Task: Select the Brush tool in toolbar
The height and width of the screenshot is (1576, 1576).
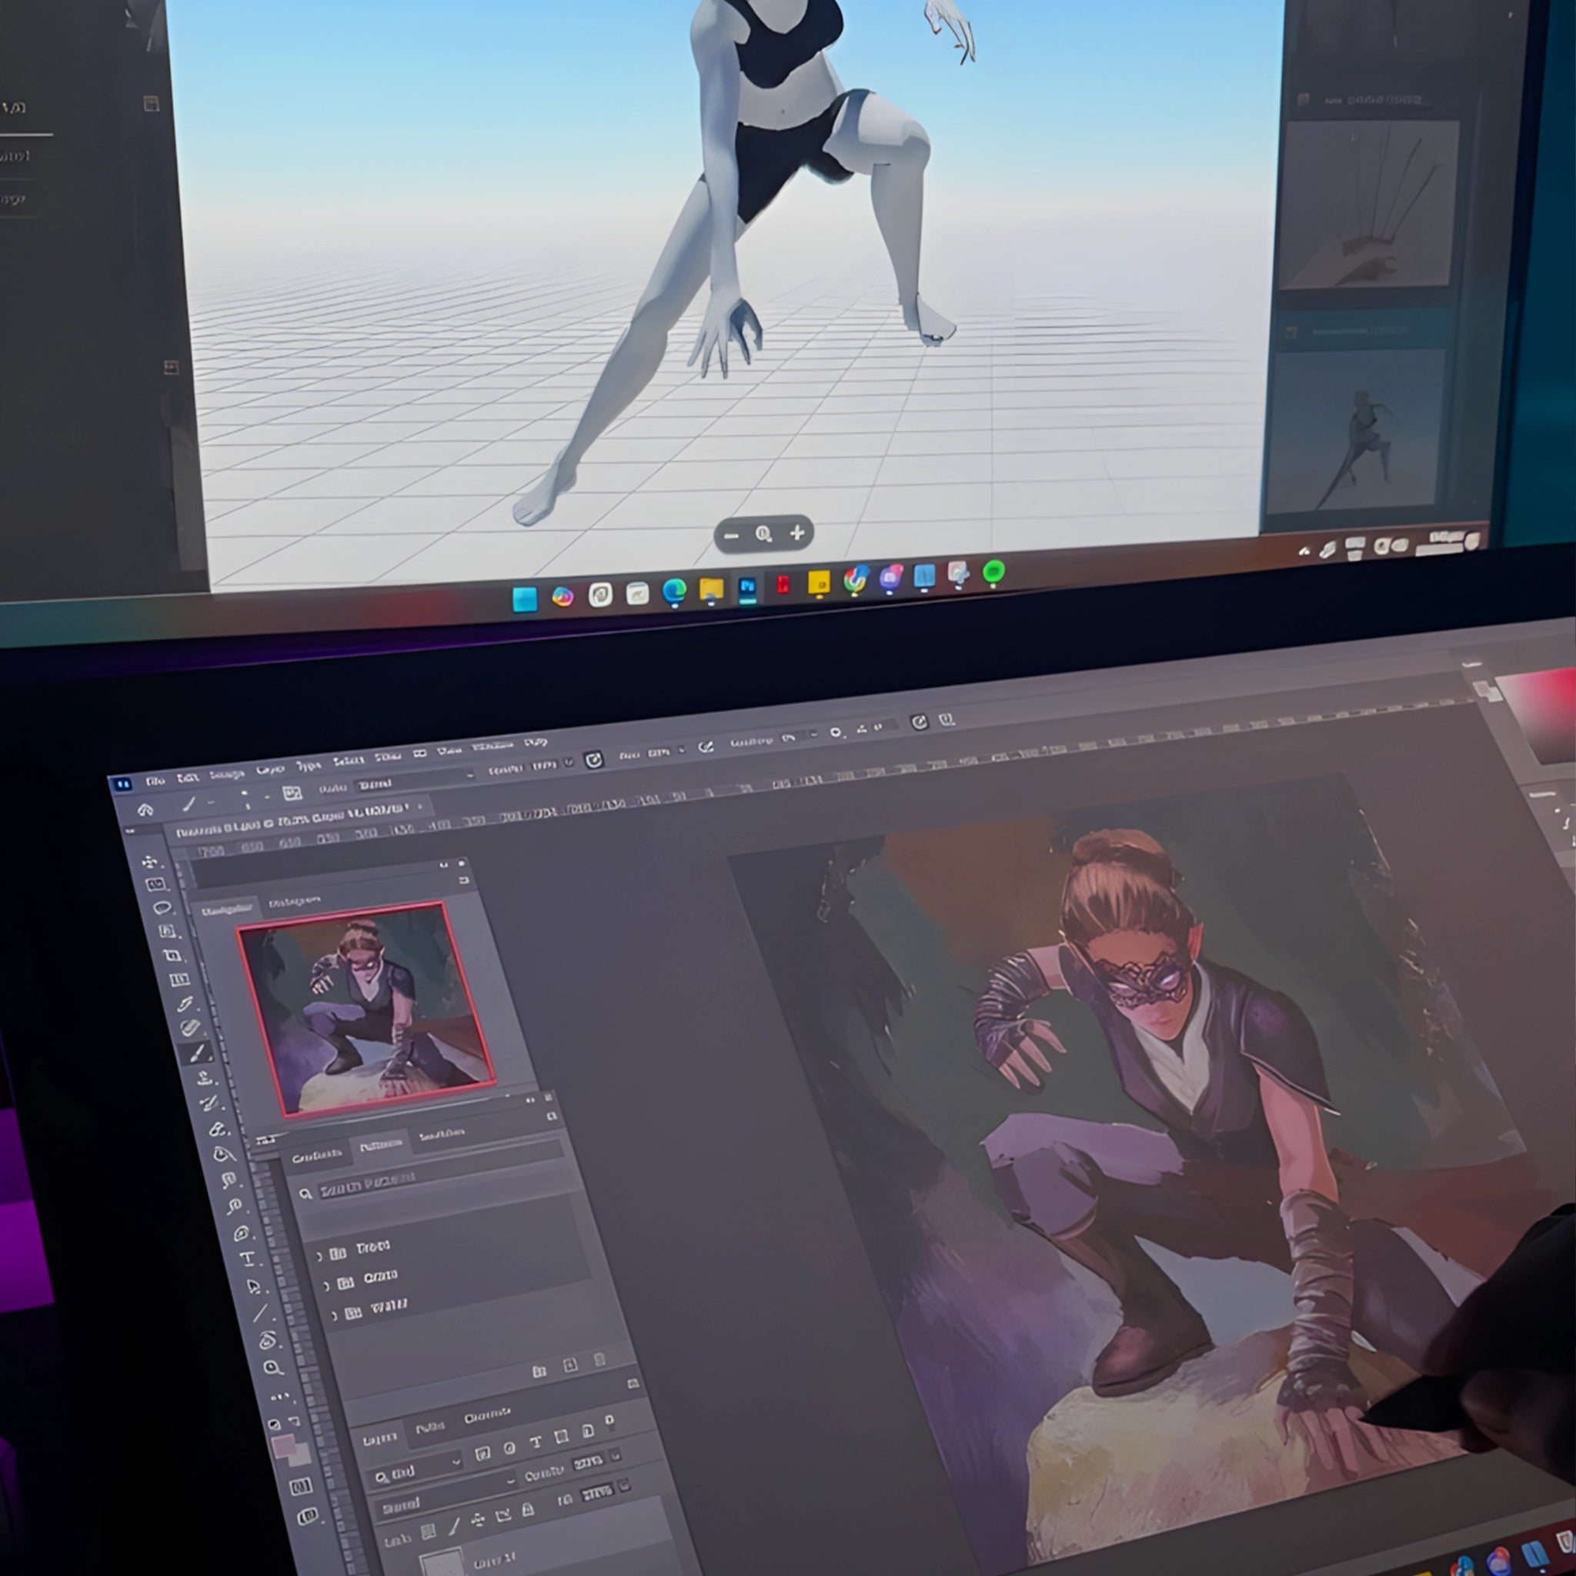Action: pyautogui.click(x=196, y=1054)
